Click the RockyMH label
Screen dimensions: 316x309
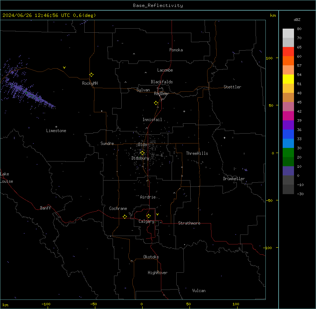[90, 83]
